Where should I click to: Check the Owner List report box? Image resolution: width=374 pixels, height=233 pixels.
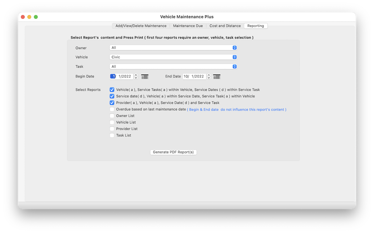tap(112, 116)
